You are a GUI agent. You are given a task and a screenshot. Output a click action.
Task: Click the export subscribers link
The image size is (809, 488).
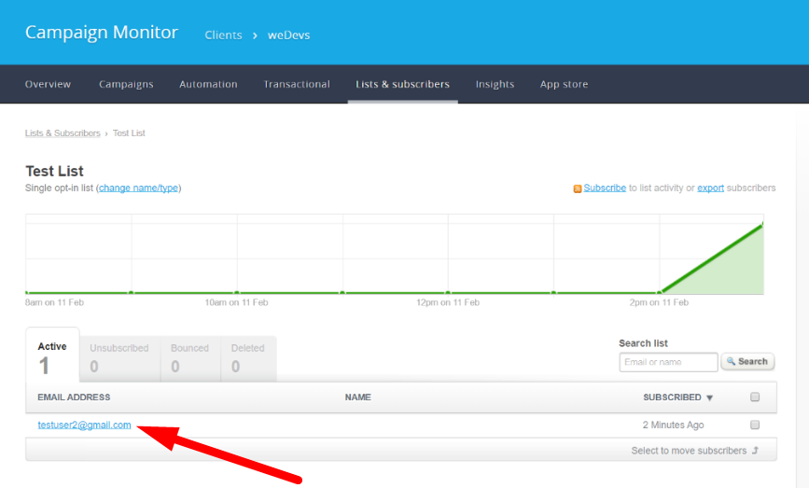click(x=710, y=188)
